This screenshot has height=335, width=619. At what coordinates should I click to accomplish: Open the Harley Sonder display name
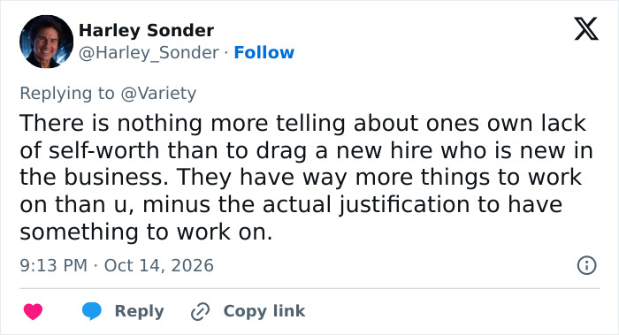(146, 30)
